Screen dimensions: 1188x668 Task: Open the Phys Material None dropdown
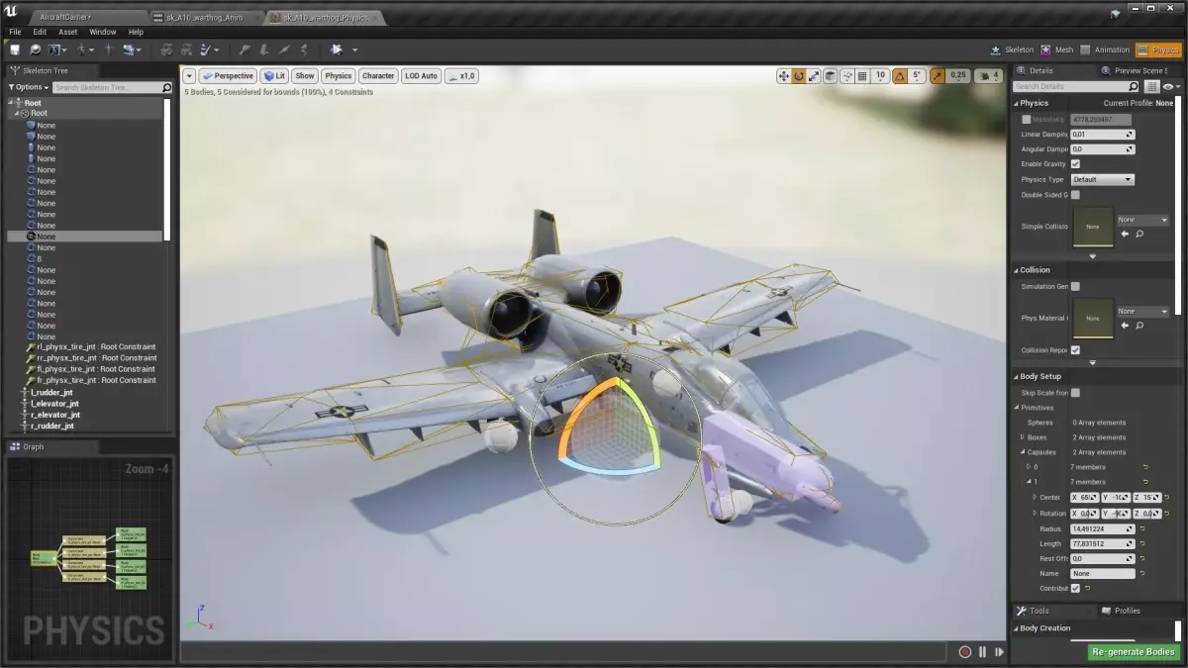1143,311
